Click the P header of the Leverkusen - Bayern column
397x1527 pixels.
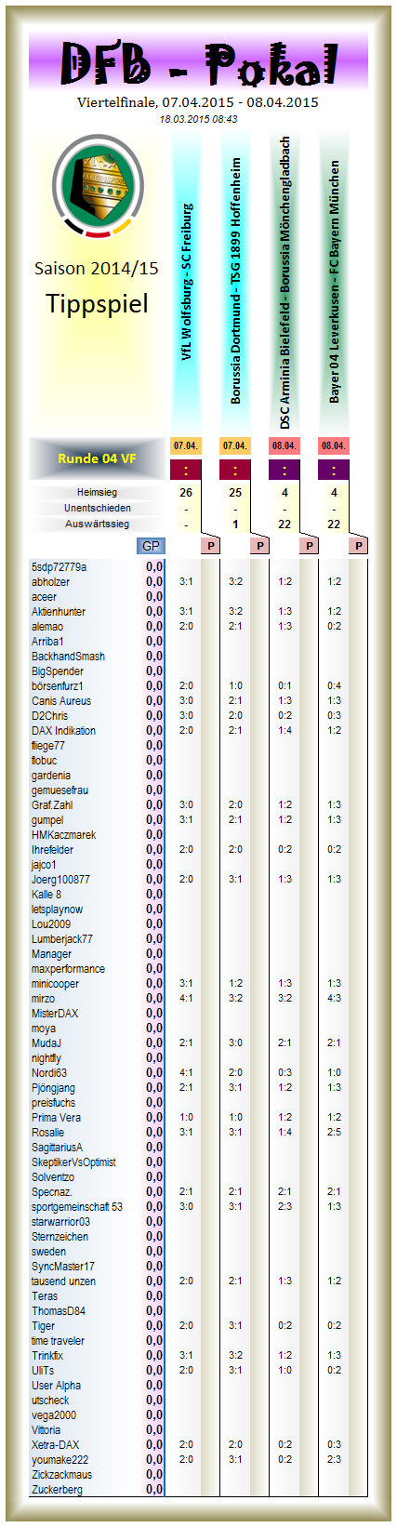pos(359,546)
